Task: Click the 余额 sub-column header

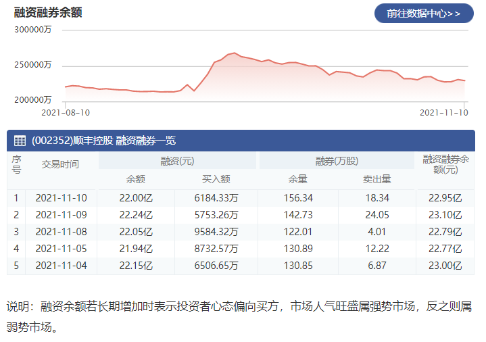Action: [x=136, y=179]
